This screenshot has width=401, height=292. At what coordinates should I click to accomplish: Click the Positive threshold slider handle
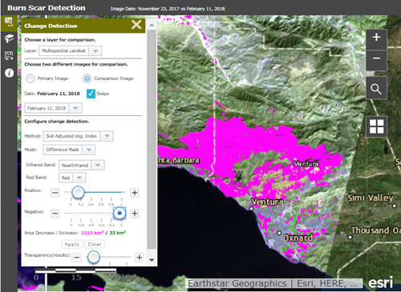[x=79, y=192]
